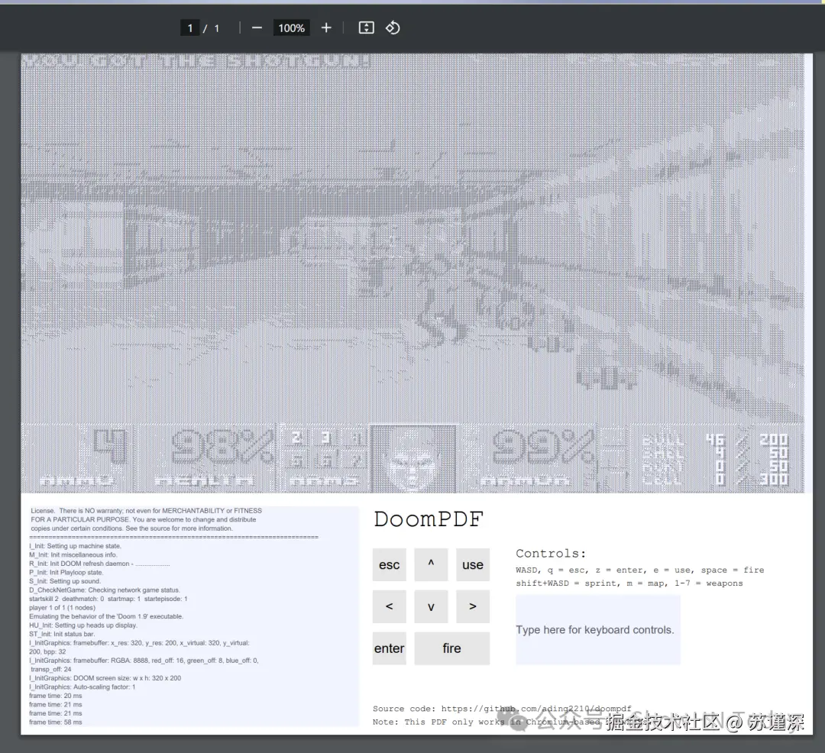Click the ammo count 4 in status bar

coord(110,446)
